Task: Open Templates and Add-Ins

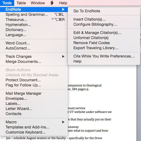Action: click(x=34, y=127)
